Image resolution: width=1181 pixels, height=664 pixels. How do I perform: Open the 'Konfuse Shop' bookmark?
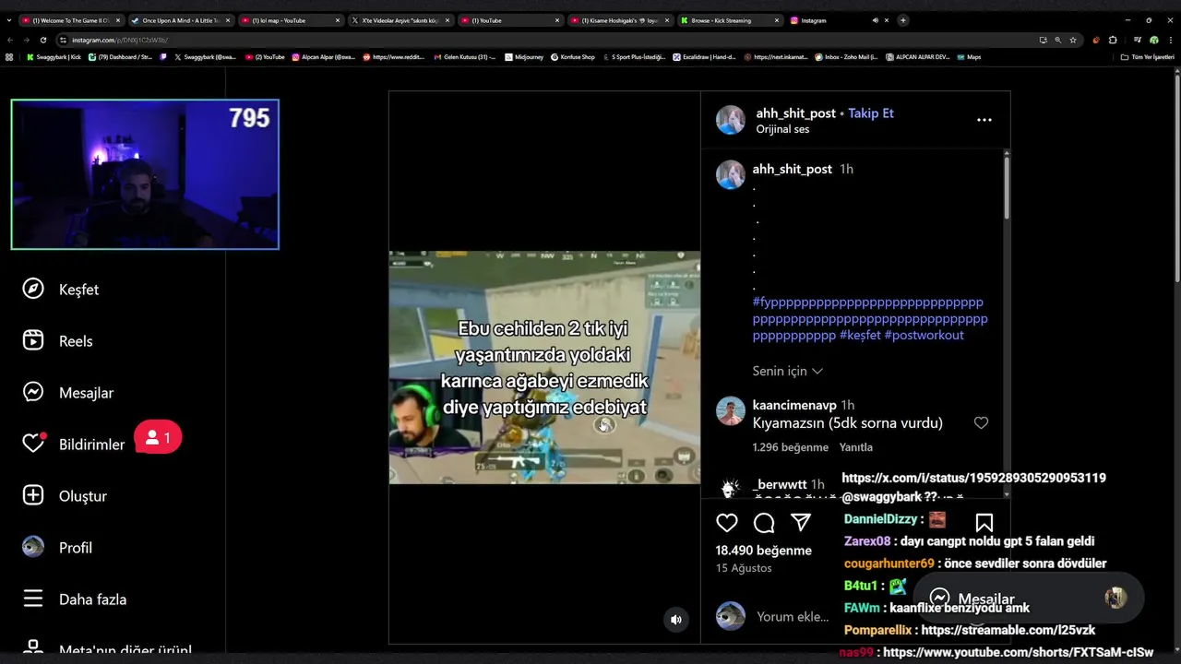[x=573, y=57]
